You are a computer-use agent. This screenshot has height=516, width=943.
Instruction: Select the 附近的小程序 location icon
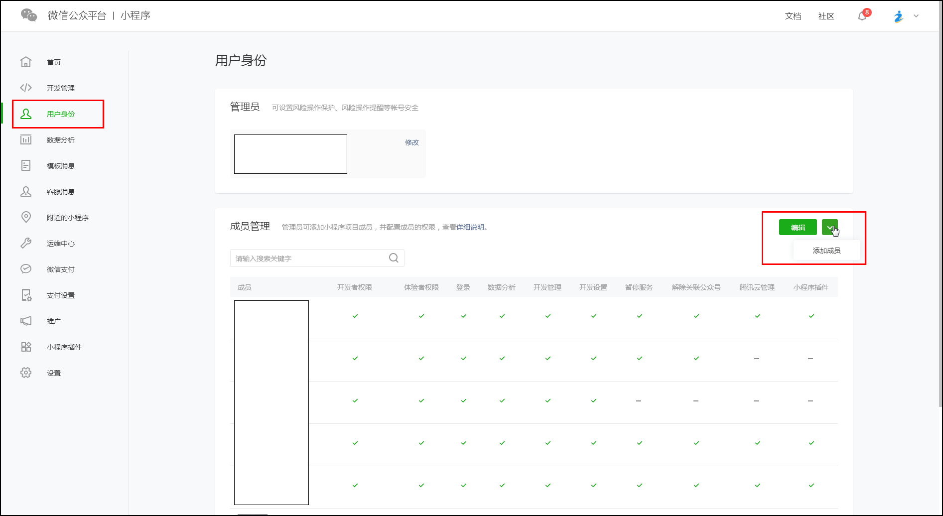coord(26,217)
